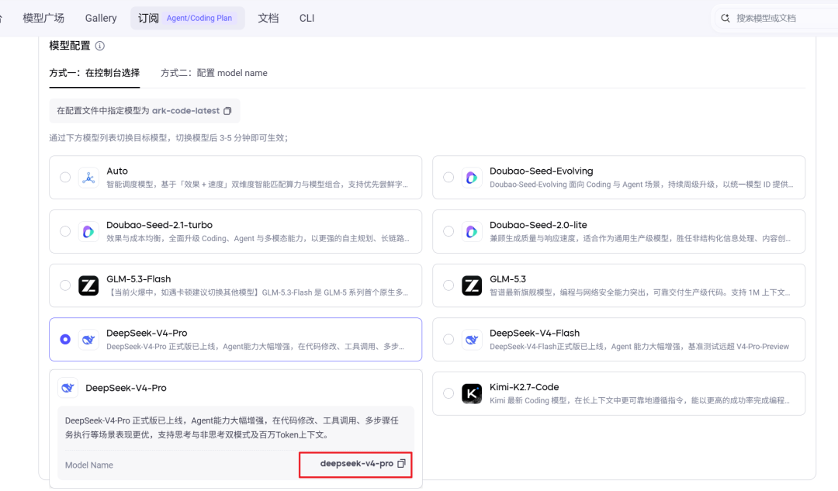Viewport: 838px width, 491px height.
Task: Select the Doubao-Seed-Evolving radio button
Action: (x=448, y=178)
